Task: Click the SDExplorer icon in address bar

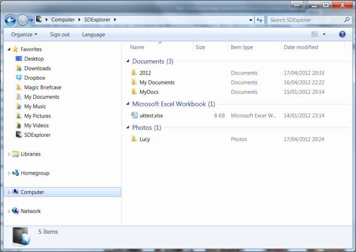Action: click(39, 20)
